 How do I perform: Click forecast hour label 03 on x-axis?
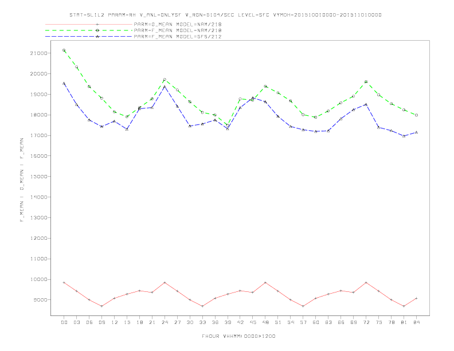[x=77, y=322]
